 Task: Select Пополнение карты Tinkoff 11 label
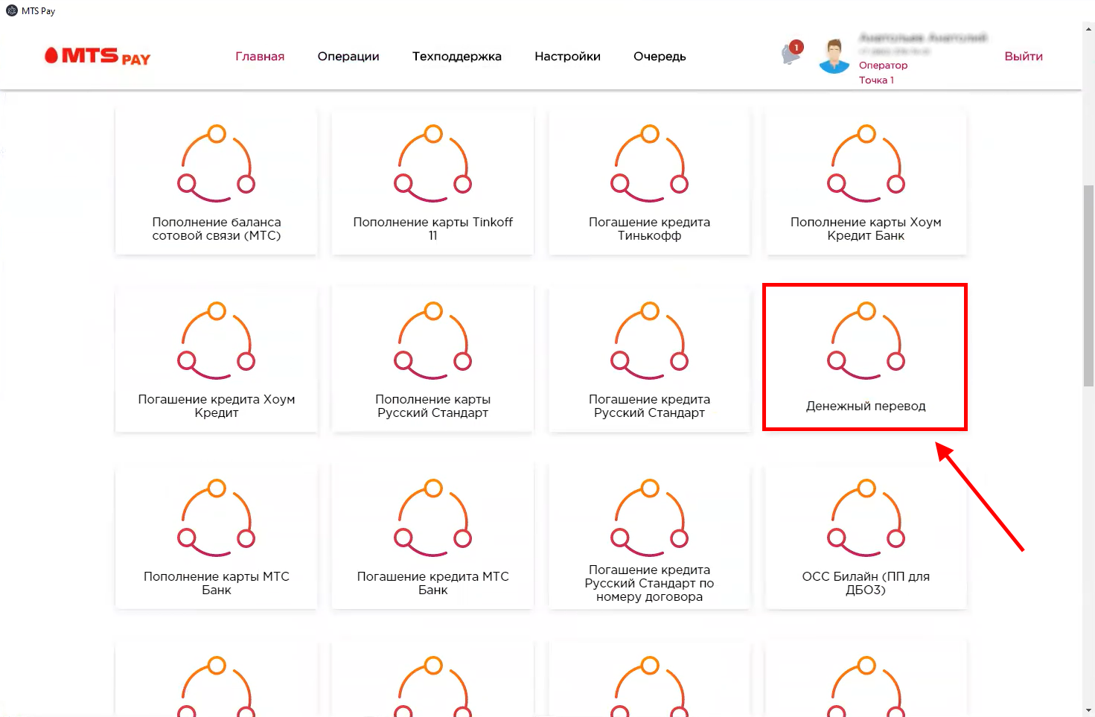tap(433, 229)
